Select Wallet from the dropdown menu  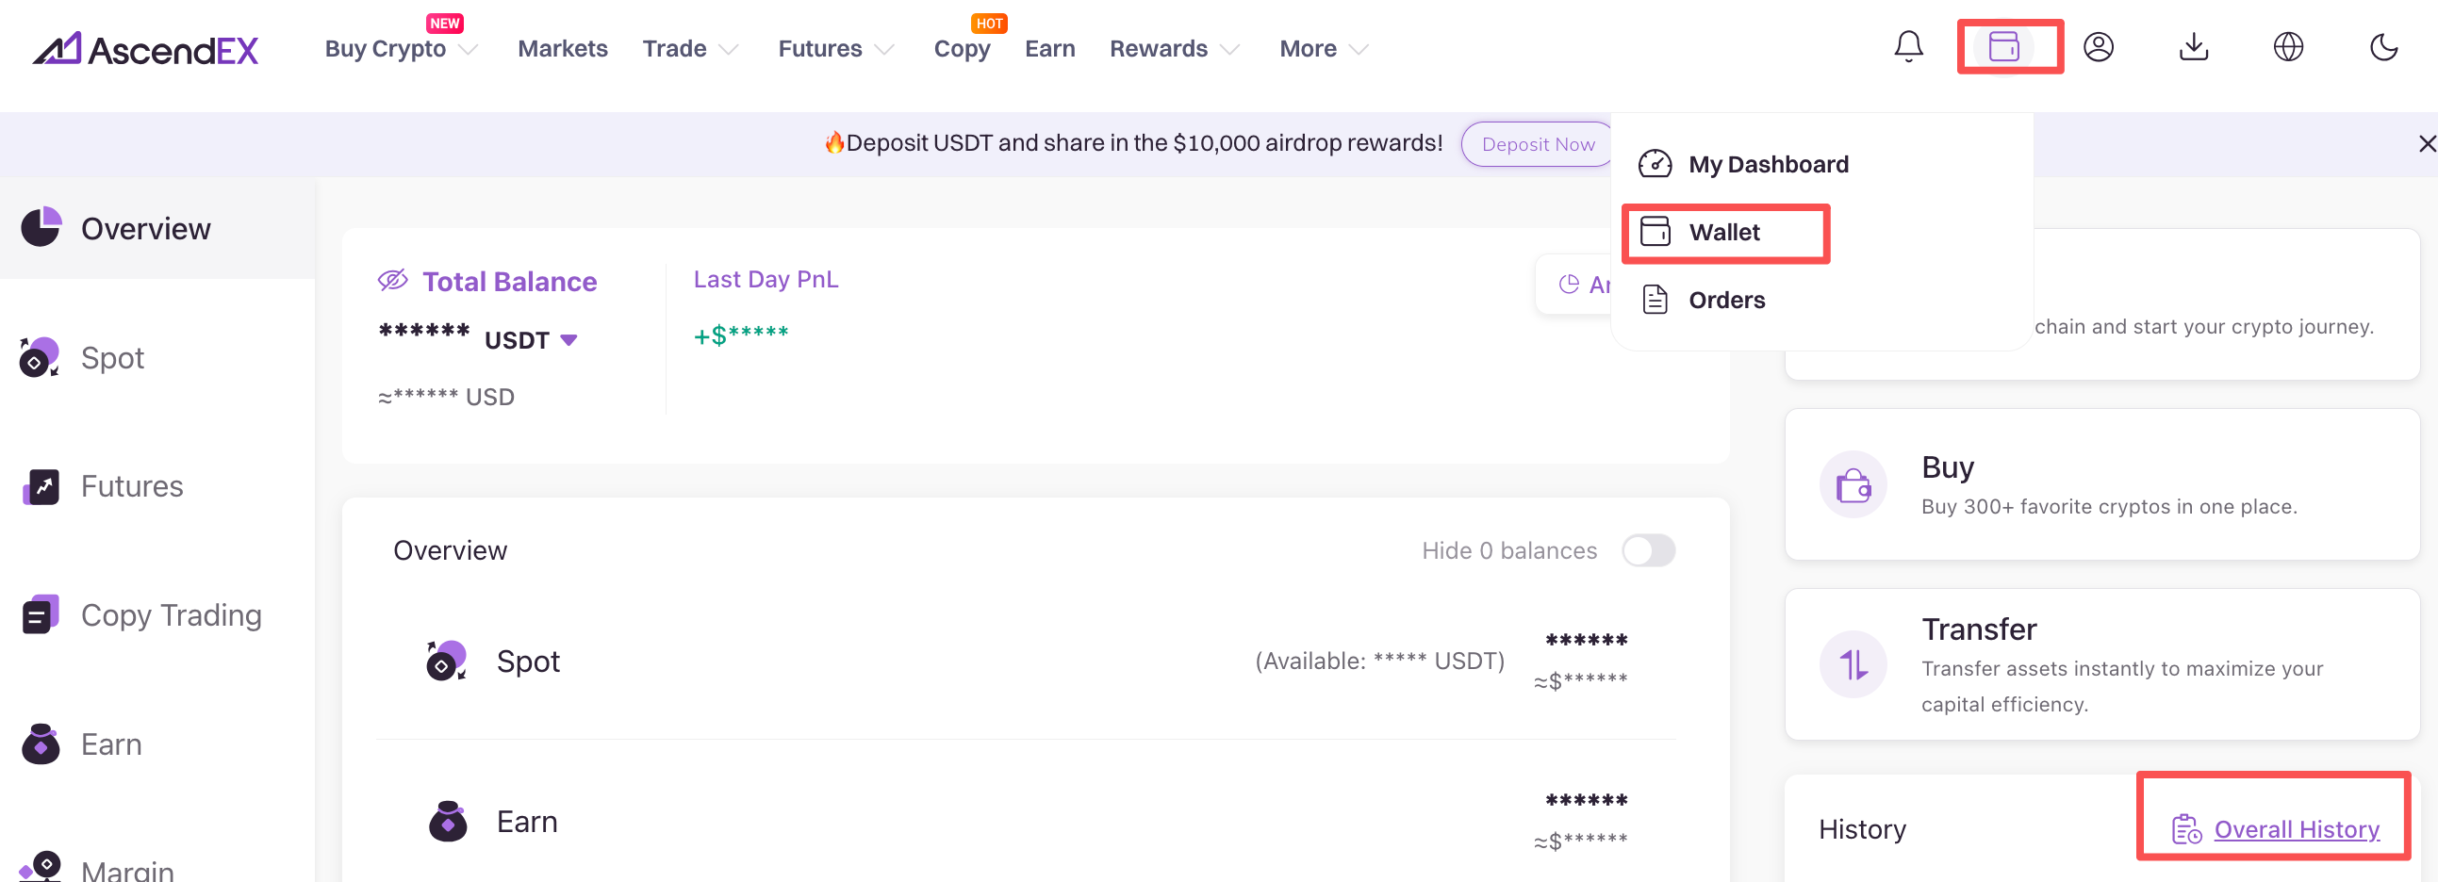(1723, 233)
